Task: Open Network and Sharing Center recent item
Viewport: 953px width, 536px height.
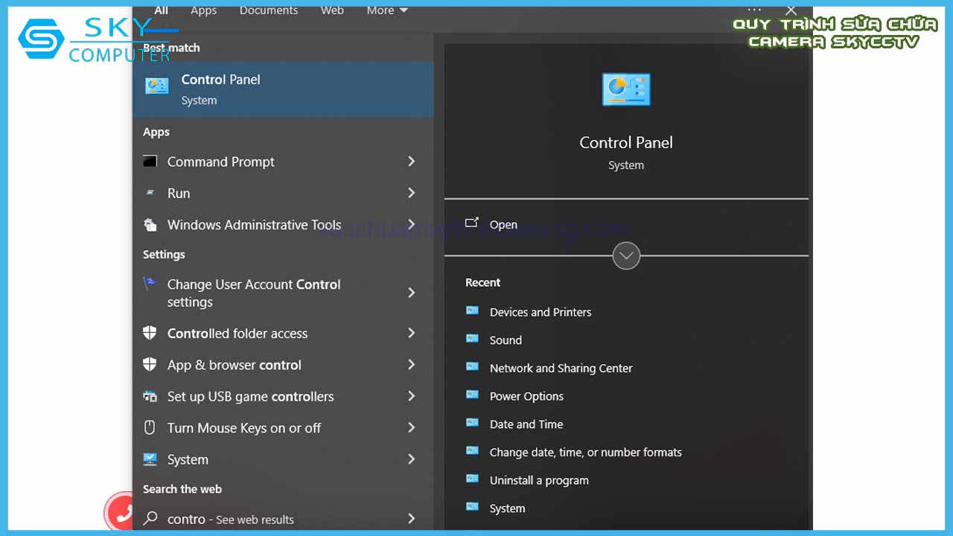Action: [x=561, y=368]
